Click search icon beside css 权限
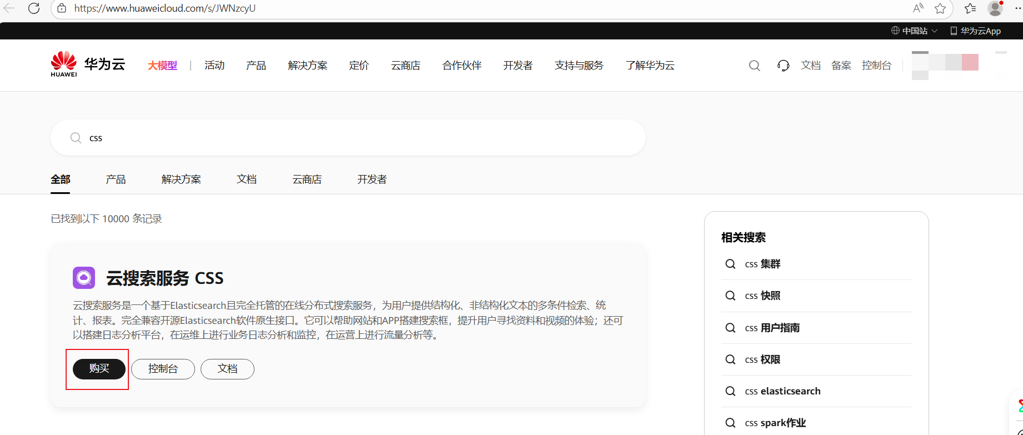 point(730,359)
